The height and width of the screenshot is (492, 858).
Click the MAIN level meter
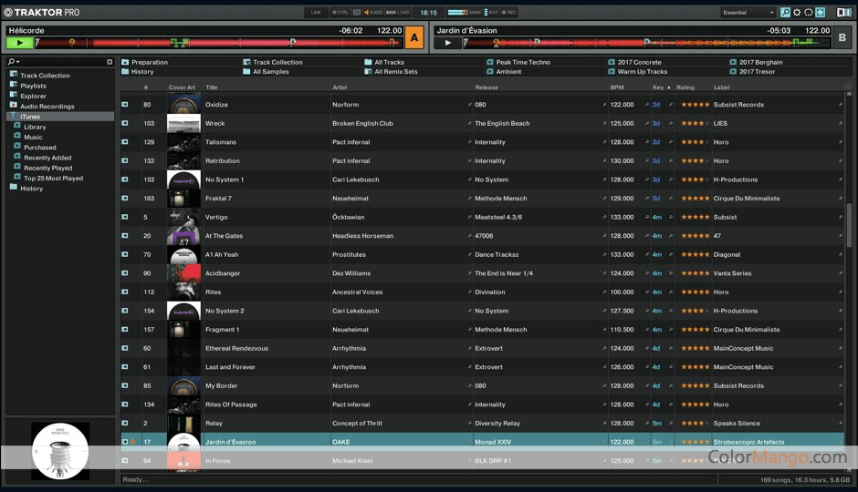(x=464, y=12)
